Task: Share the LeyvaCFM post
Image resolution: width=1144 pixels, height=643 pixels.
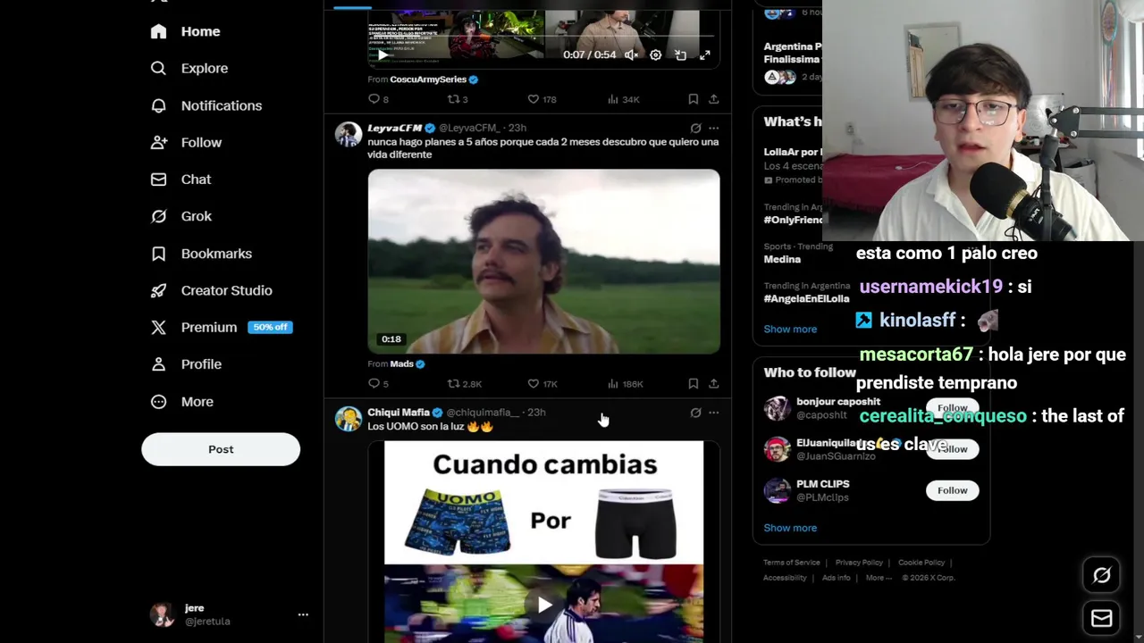Action: 713,384
